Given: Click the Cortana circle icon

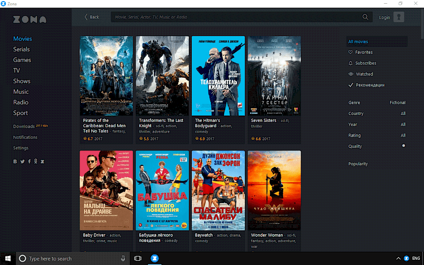Looking at the screenshot, I should click(22, 259).
